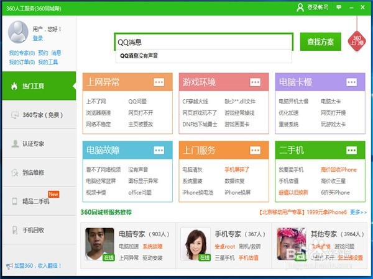The image size is (373, 279).
Task: Select iPhone换电池 service
Action: [198, 192]
